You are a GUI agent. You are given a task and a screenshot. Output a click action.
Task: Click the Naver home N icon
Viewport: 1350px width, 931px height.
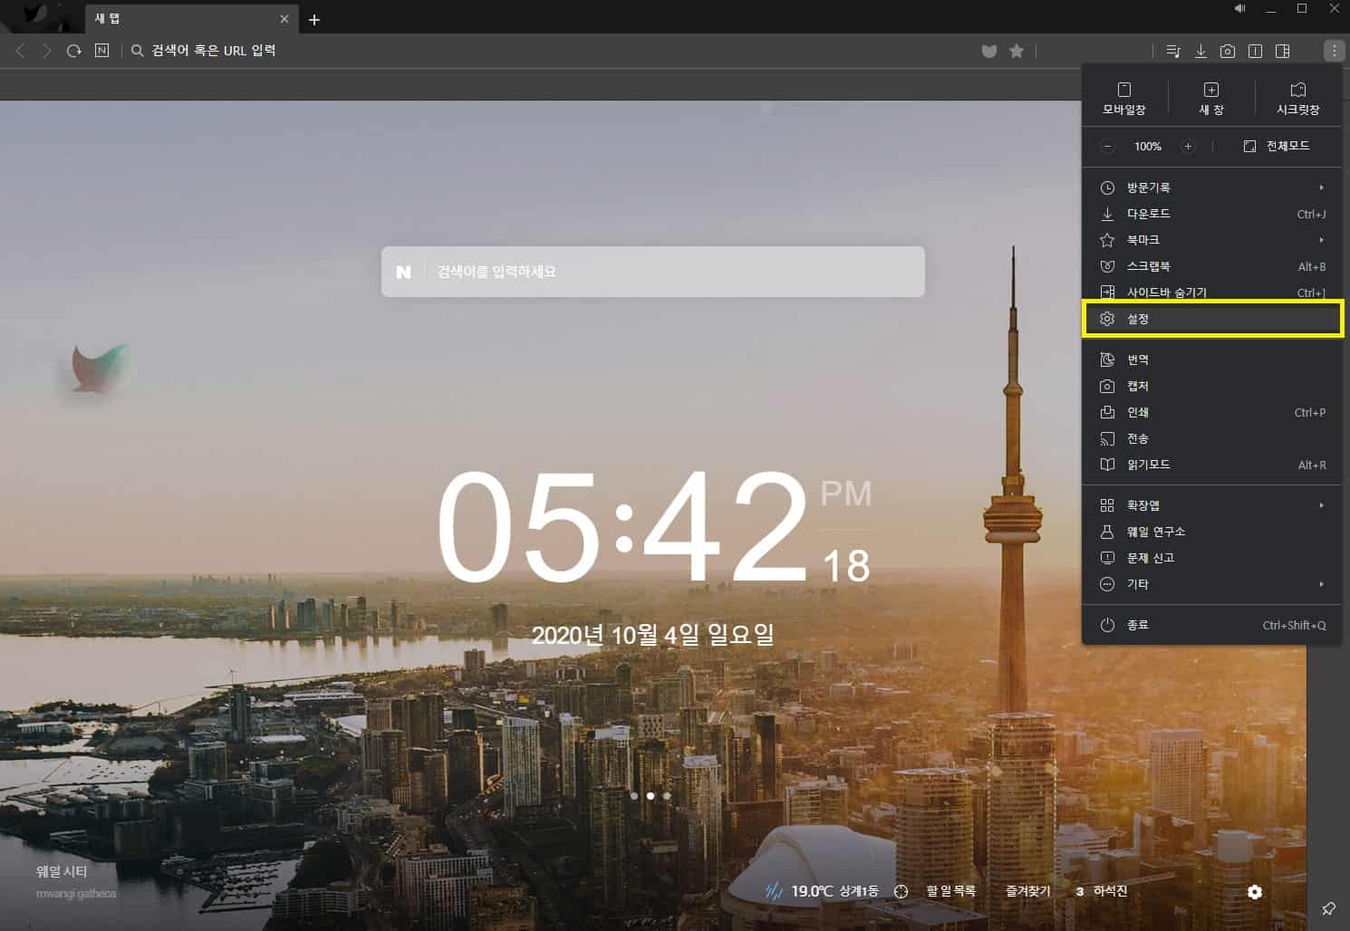pos(101,51)
